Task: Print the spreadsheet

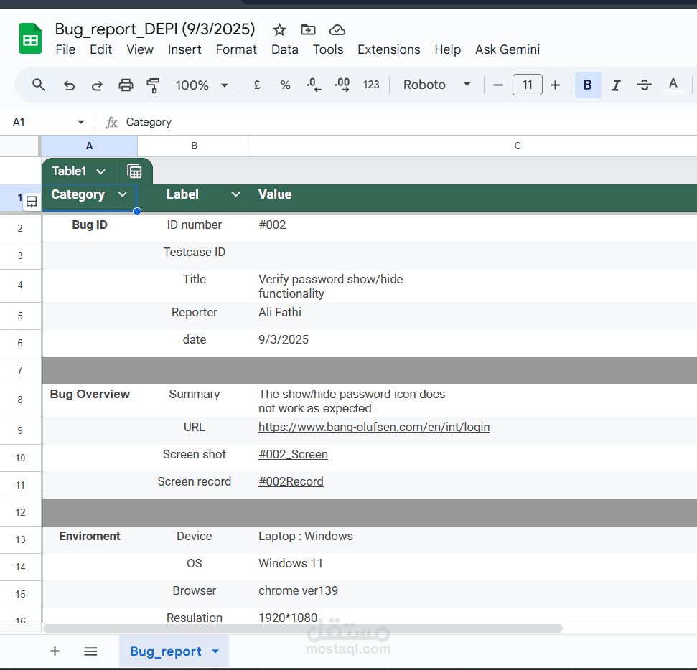Action: click(126, 85)
